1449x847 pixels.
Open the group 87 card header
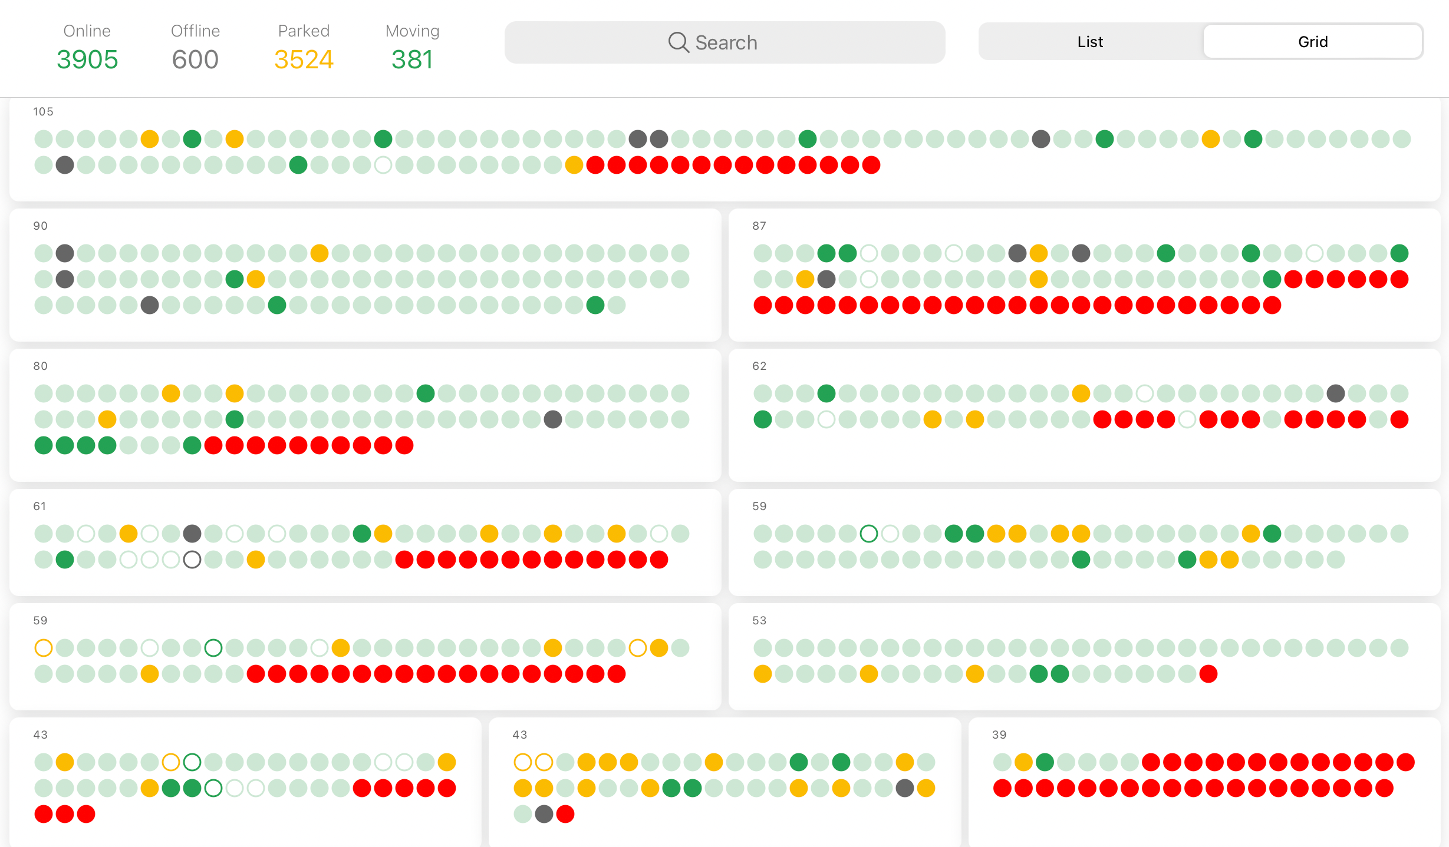pyautogui.click(x=759, y=226)
